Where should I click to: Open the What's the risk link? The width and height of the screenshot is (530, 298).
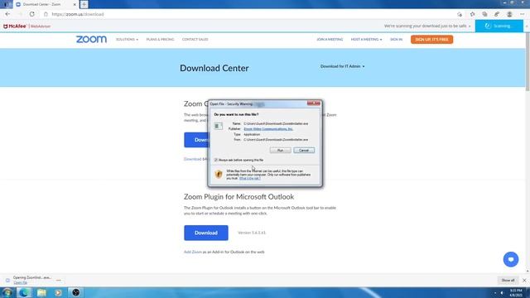tap(249, 178)
